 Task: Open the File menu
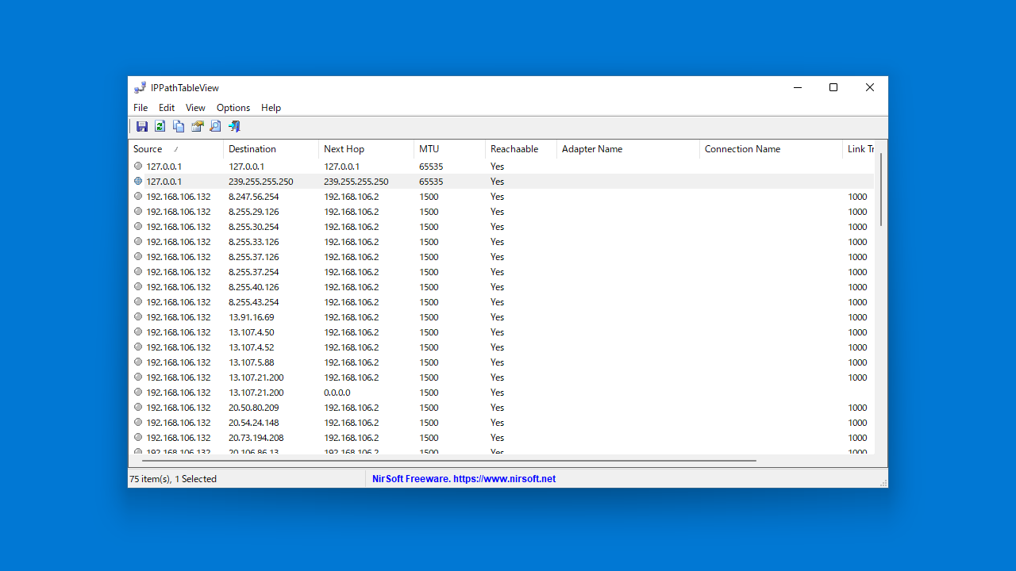140,108
